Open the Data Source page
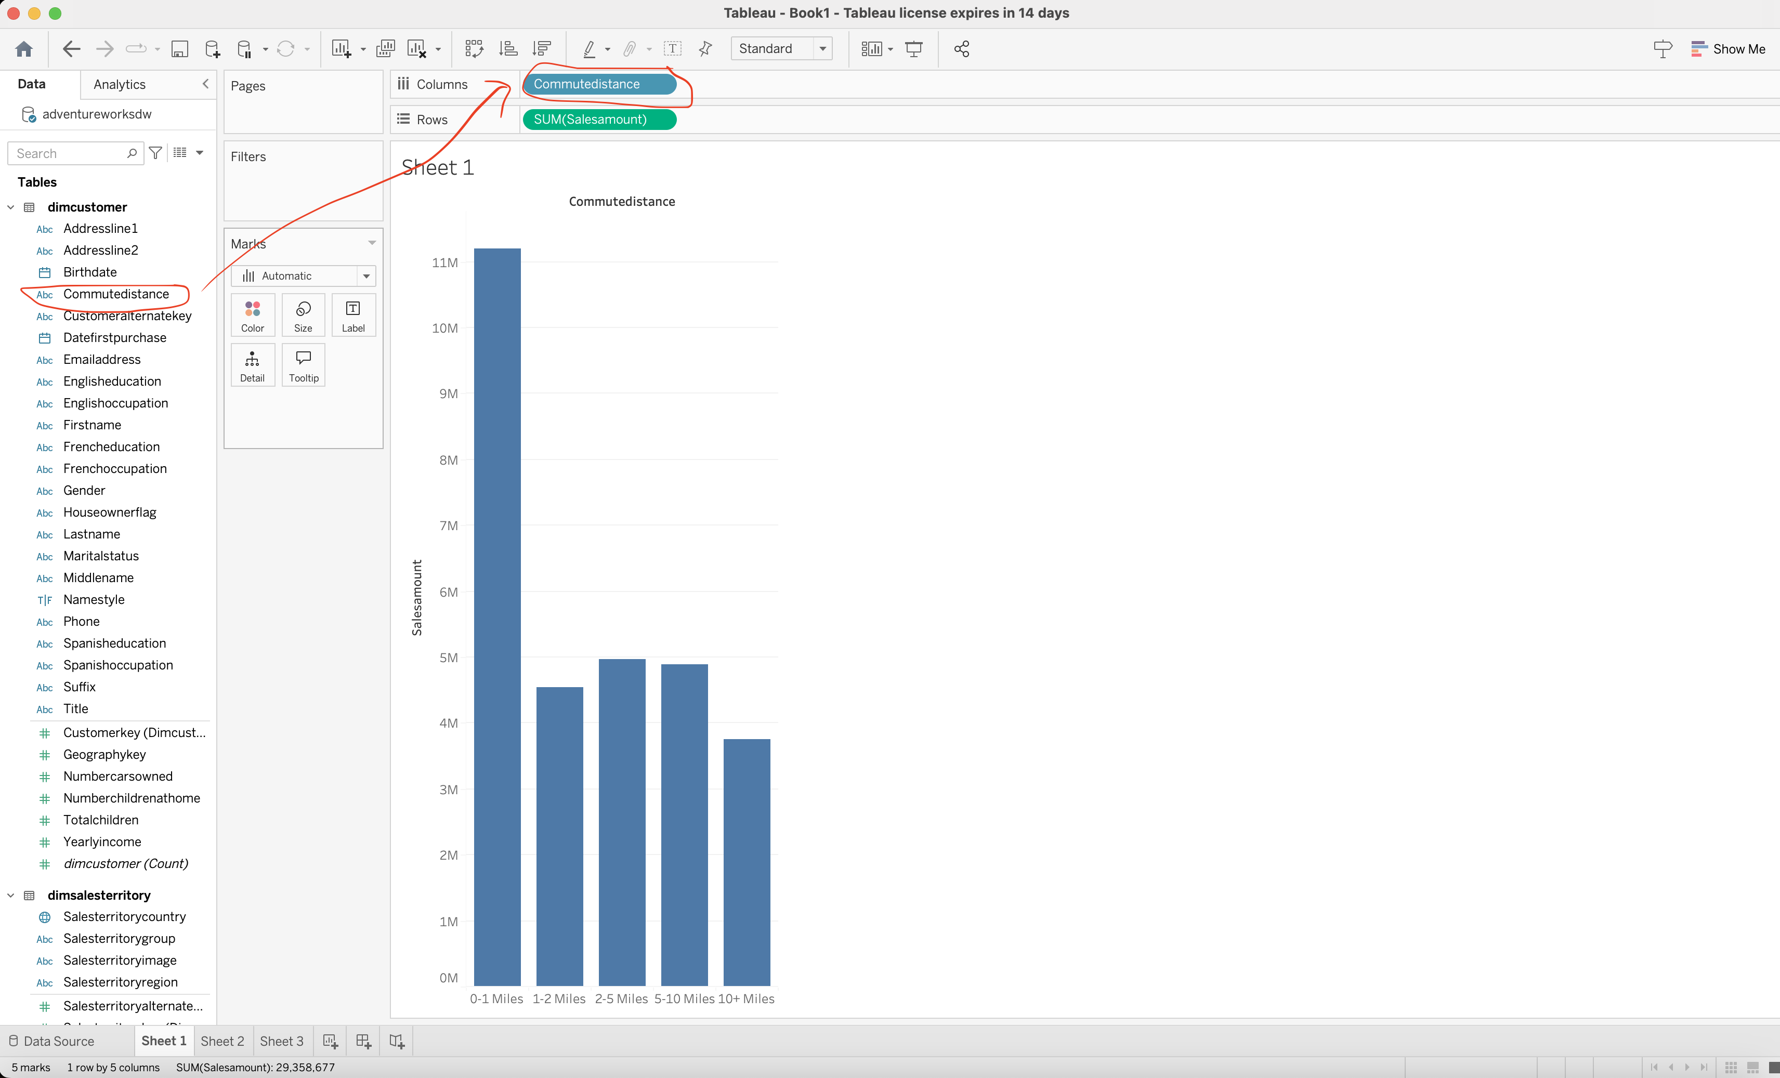The image size is (1780, 1078). [52, 1041]
